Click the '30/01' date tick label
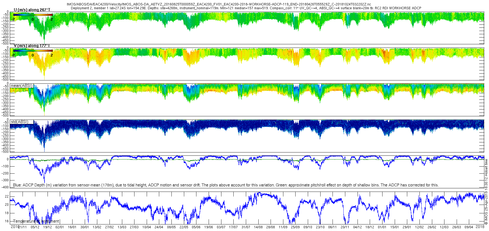Viewport: 489px width, 231px height. point(85,227)
